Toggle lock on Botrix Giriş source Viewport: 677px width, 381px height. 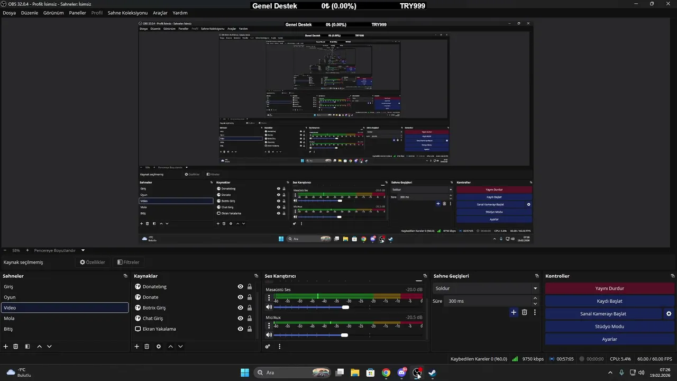pyautogui.click(x=250, y=308)
